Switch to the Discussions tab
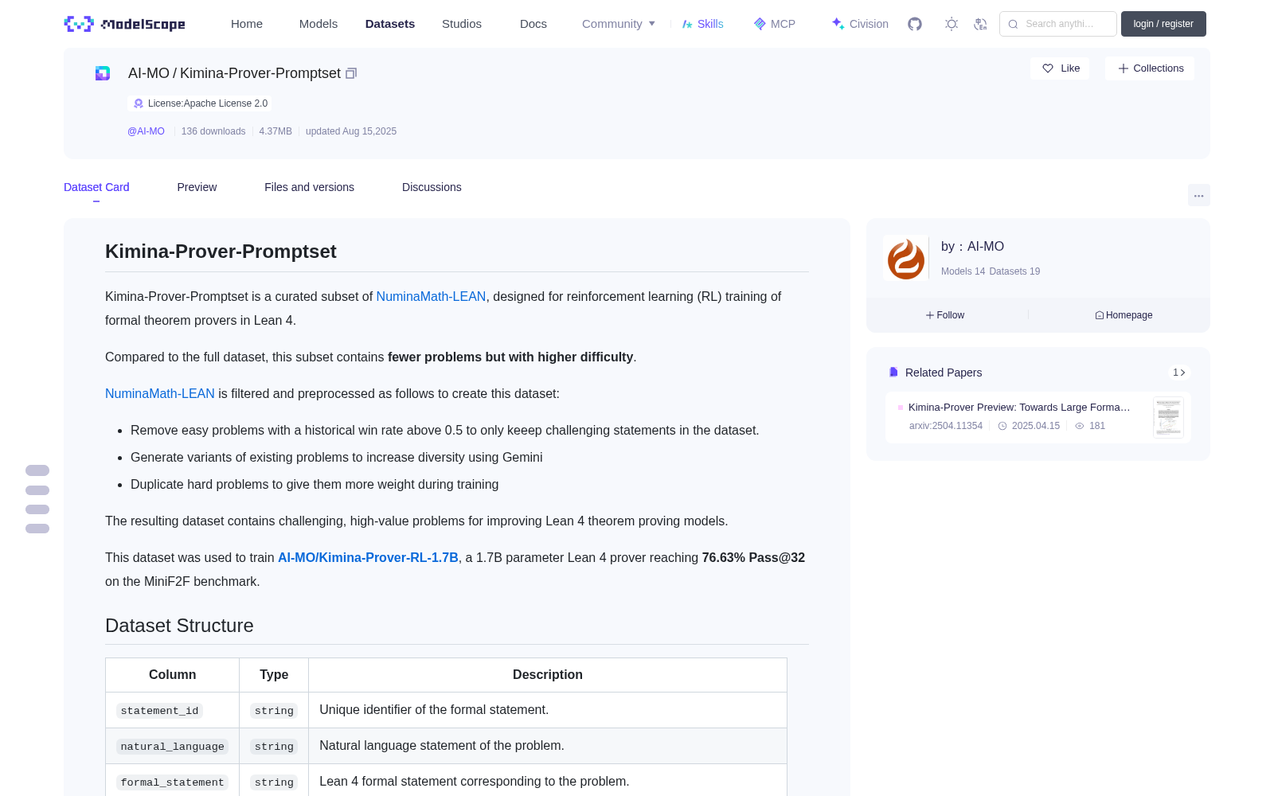Screen dimensions: 1274x796 432,187
